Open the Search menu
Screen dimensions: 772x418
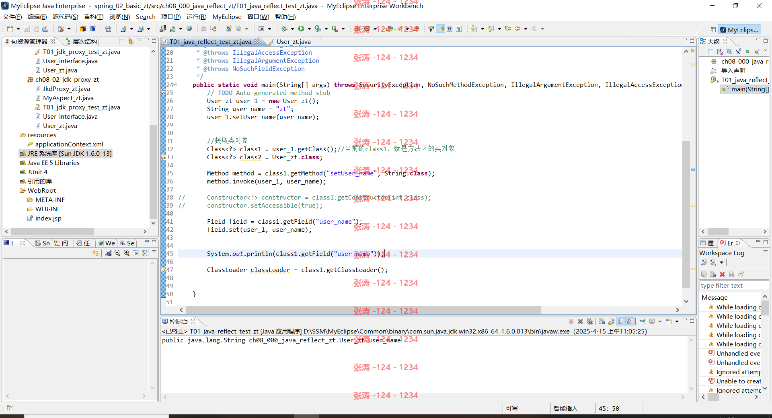point(146,16)
